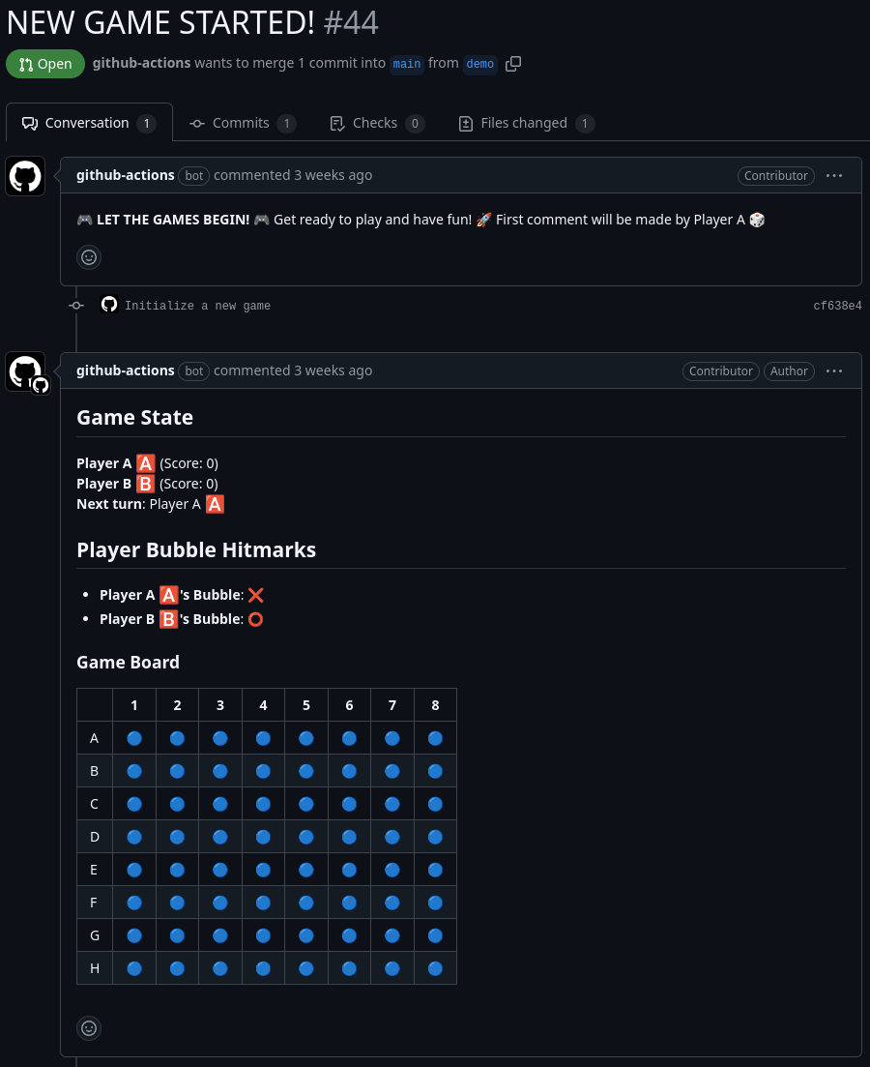Click the blue bubble at row A column 1
The image size is (870, 1067).
(134, 738)
